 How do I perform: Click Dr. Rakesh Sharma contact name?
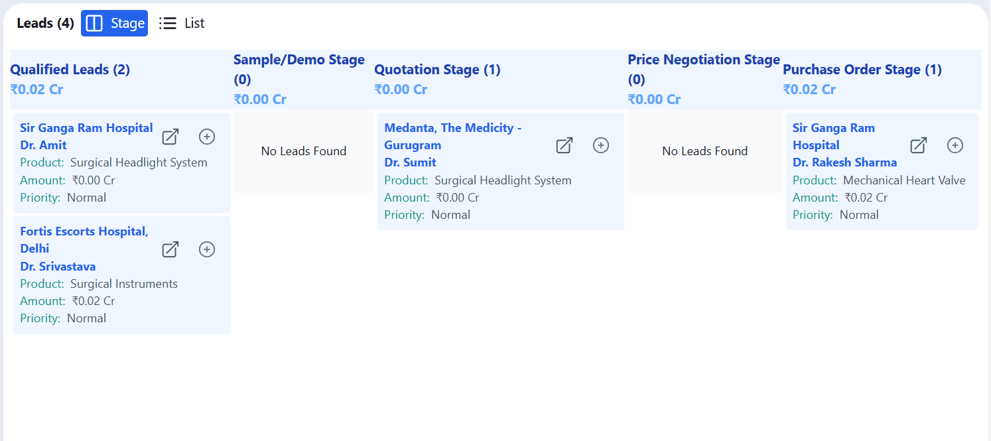click(x=844, y=162)
